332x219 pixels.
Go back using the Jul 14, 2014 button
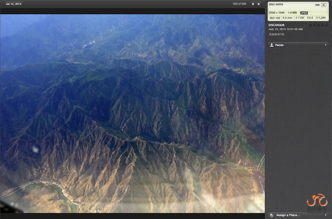13,4
